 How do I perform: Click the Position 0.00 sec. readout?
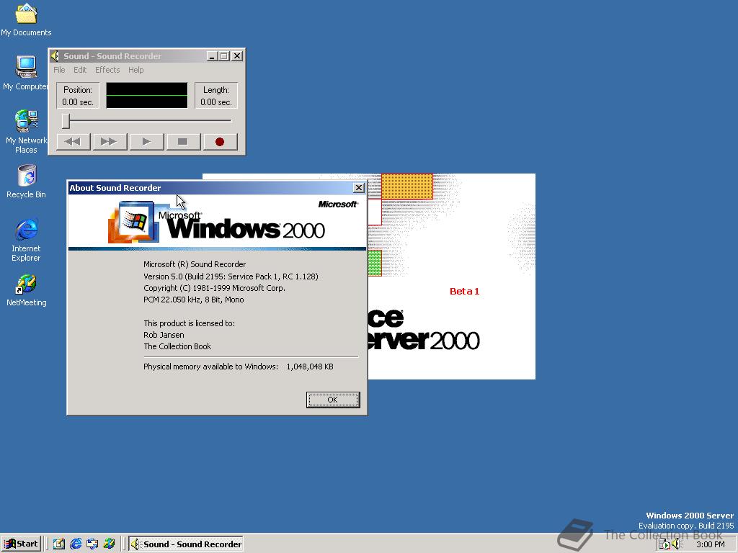tap(78, 96)
